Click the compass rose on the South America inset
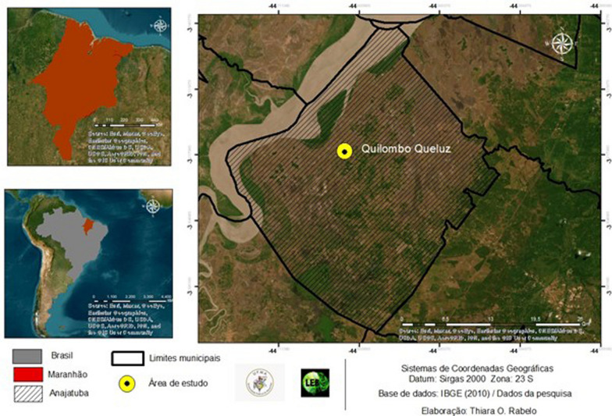This screenshot has height=416, width=612. (x=154, y=206)
